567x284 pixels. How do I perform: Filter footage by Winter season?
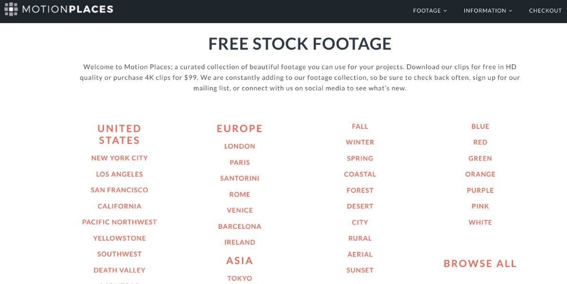pos(360,142)
